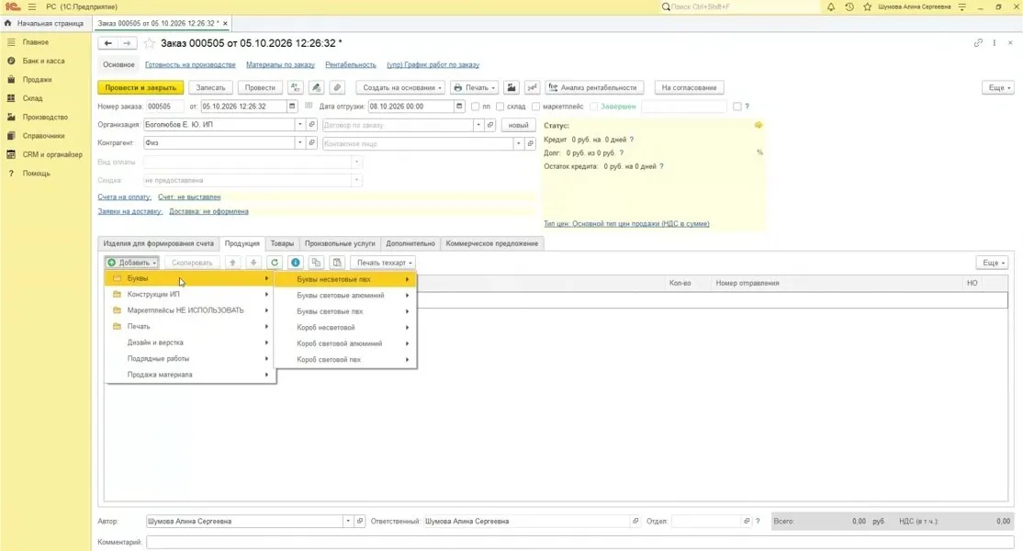Open Продажи section in sidebar
The width and height of the screenshot is (1023, 551).
click(x=37, y=80)
